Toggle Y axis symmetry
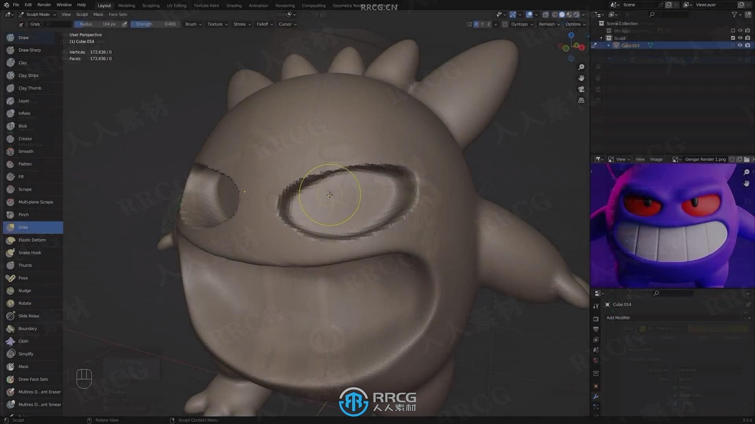The image size is (755, 424). tap(482, 24)
